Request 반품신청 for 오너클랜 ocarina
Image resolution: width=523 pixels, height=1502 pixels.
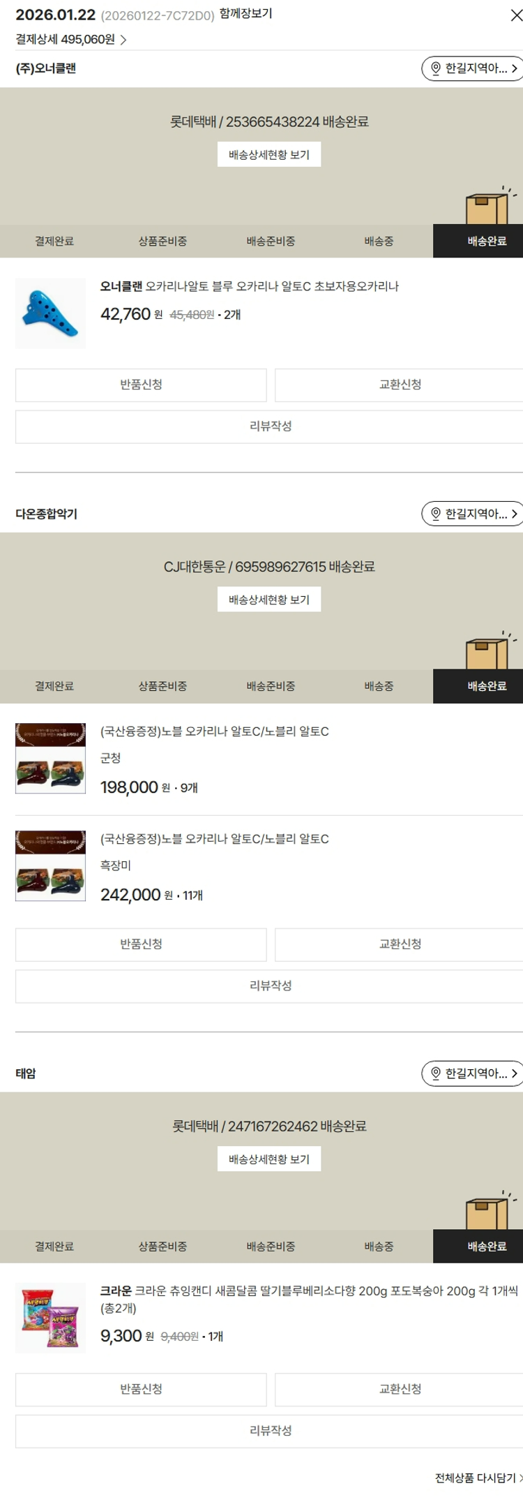tap(141, 385)
